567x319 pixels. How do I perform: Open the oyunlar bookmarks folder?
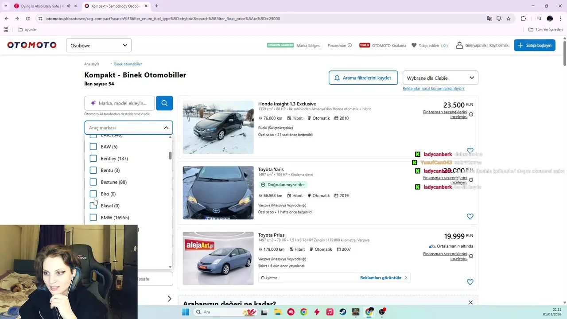pos(27,30)
